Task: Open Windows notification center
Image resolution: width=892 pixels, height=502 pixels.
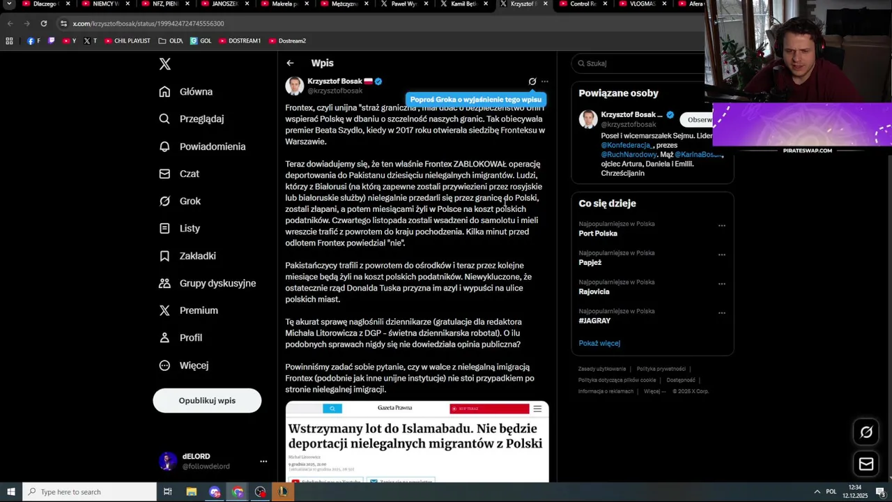Action: click(880, 492)
